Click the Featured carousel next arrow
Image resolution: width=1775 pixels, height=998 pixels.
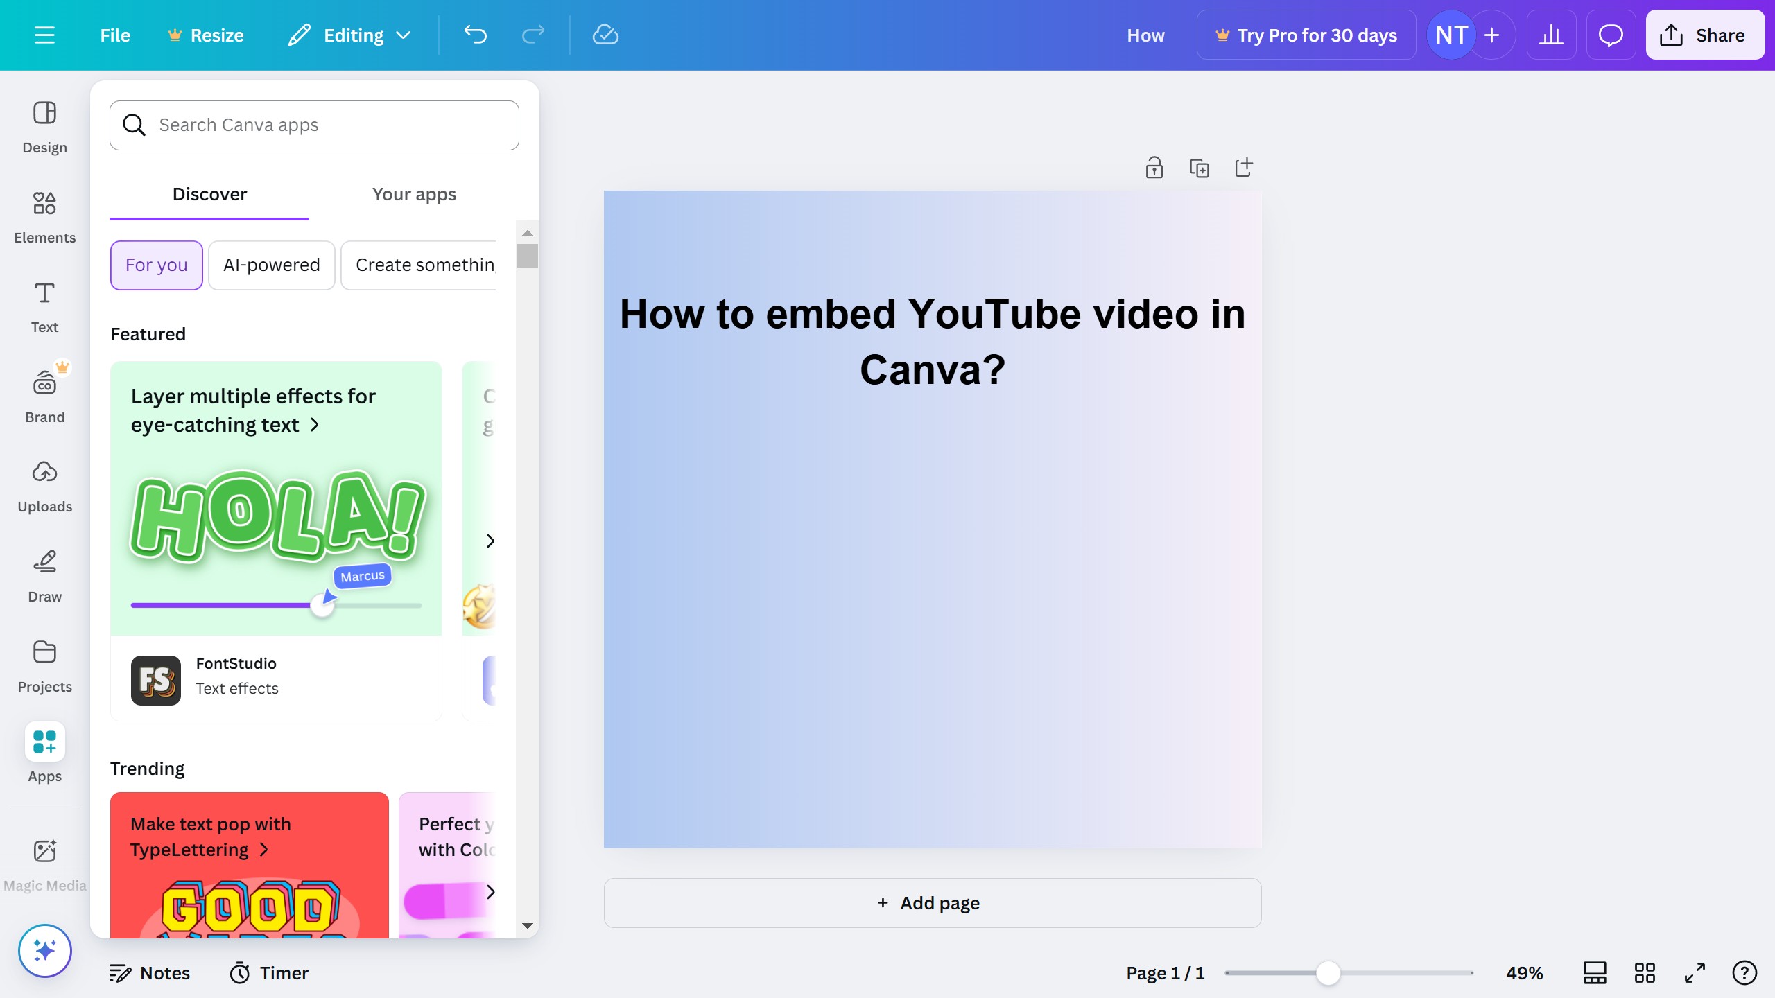point(490,541)
